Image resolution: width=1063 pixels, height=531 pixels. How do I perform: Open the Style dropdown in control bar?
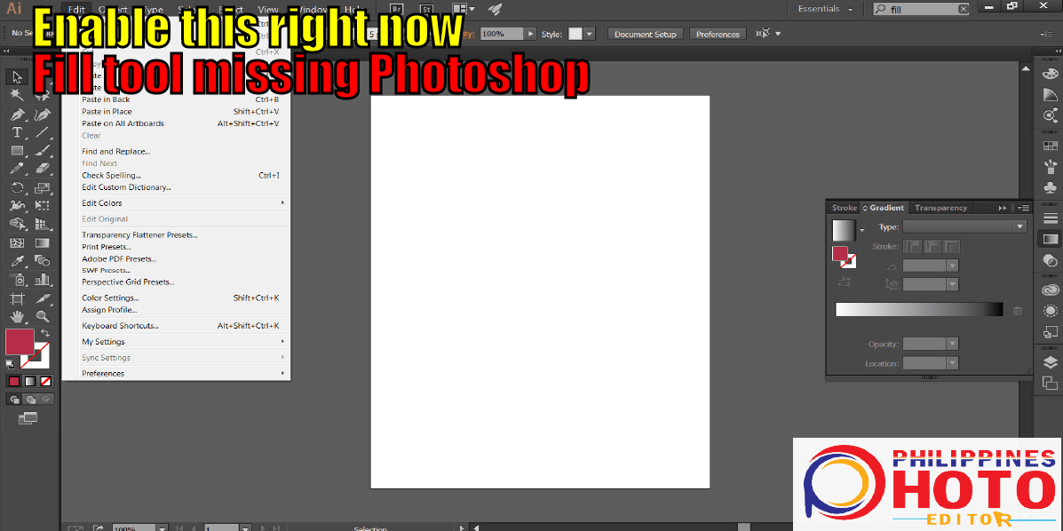(589, 33)
